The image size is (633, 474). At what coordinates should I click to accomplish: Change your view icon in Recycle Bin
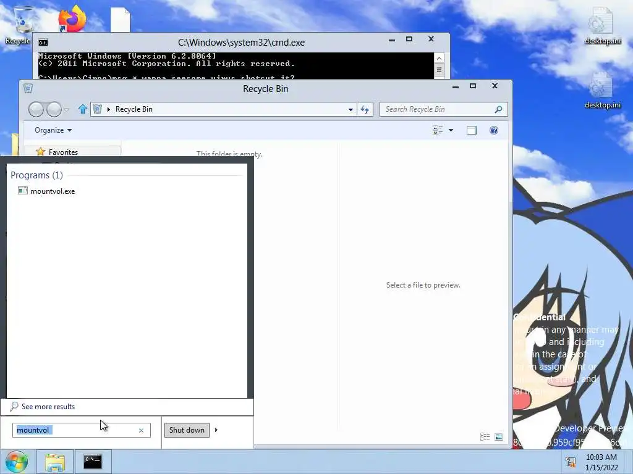coord(438,130)
